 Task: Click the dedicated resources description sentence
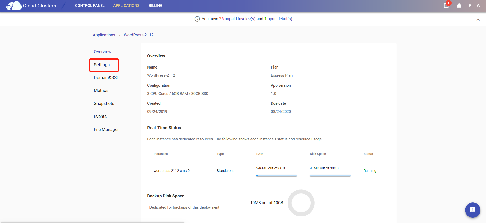pyautogui.click(x=235, y=139)
